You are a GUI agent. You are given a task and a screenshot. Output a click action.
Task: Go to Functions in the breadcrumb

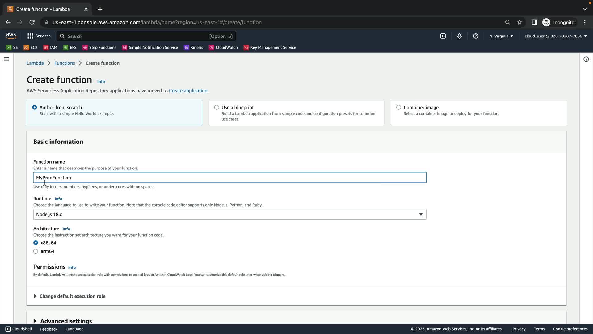click(65, 63)
